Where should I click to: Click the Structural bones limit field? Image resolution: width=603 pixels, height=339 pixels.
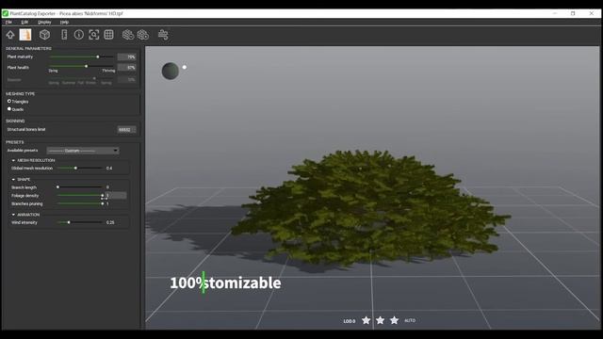click(x=126, y=130)
